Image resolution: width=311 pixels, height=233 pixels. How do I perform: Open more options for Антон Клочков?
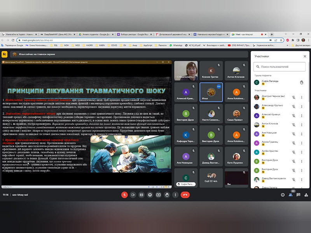302,124
